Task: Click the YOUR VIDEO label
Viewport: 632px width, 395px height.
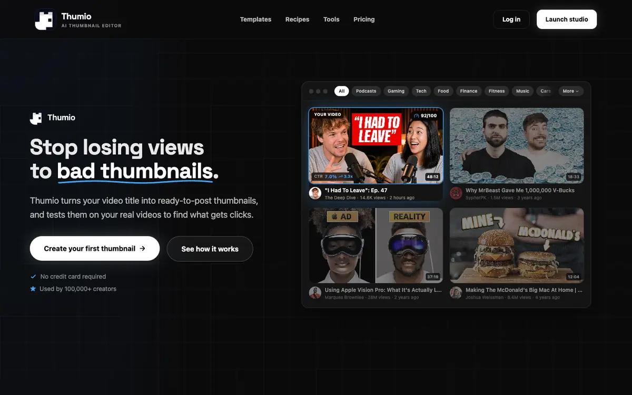Action: tap(327, 114)
